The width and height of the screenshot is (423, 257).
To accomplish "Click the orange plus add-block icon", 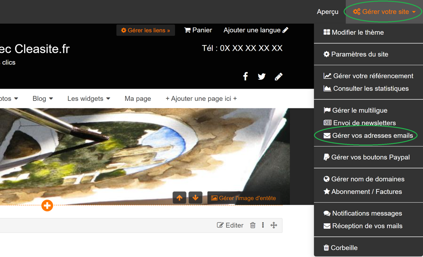I will click(x=47, y=206).
